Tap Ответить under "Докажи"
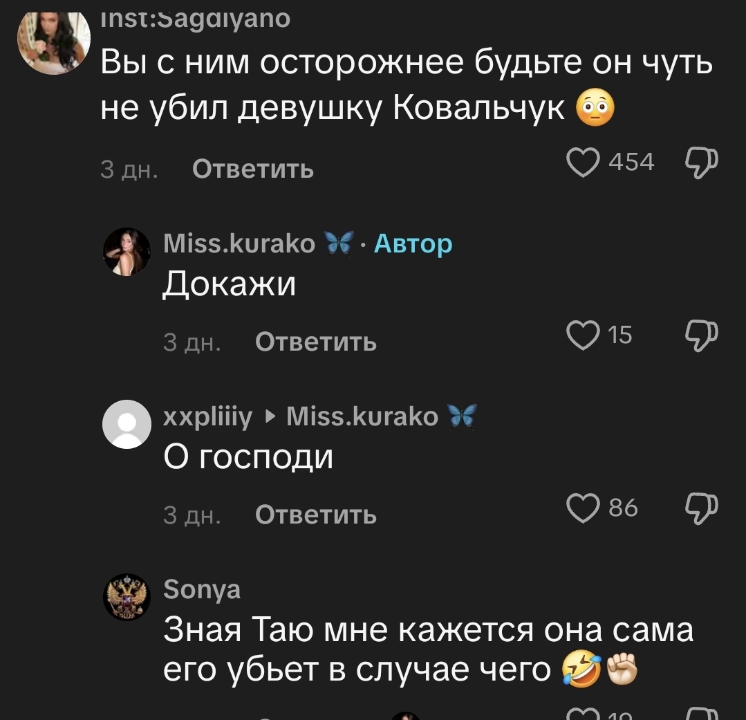This screenshot has height=720, width=746. click(315, 342)
